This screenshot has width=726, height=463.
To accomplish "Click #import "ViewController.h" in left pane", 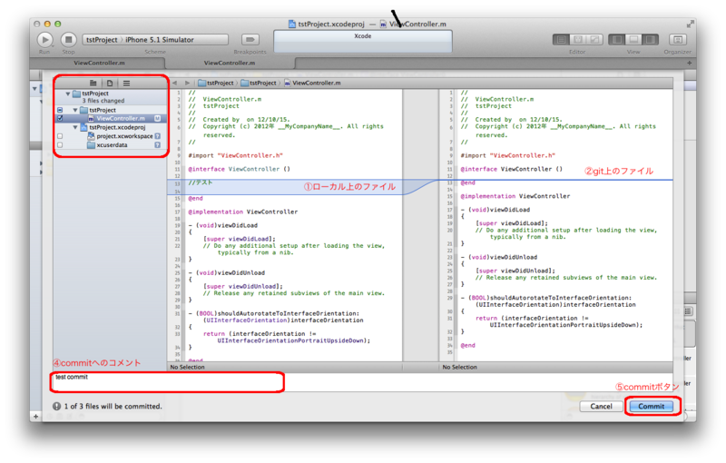I will (235, 155).
